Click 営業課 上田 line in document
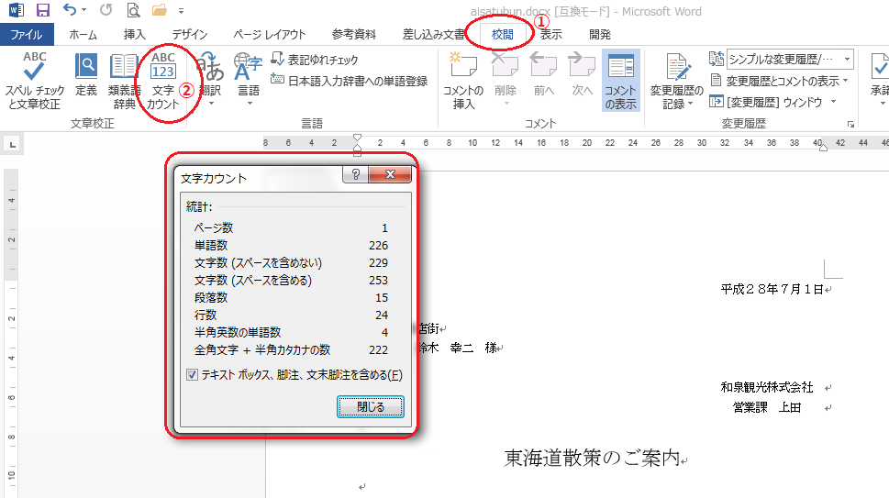Image resolution: width=889 pixels, height=498 pixels. [x=767, y=407]
